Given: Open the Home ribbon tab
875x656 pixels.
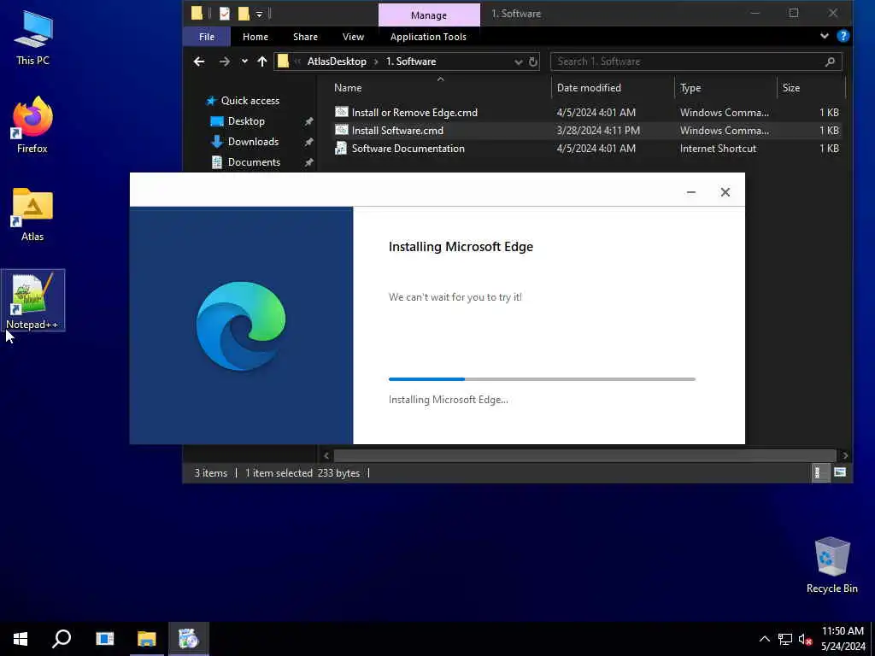Looking at the screenshot, I should [255, 37].
